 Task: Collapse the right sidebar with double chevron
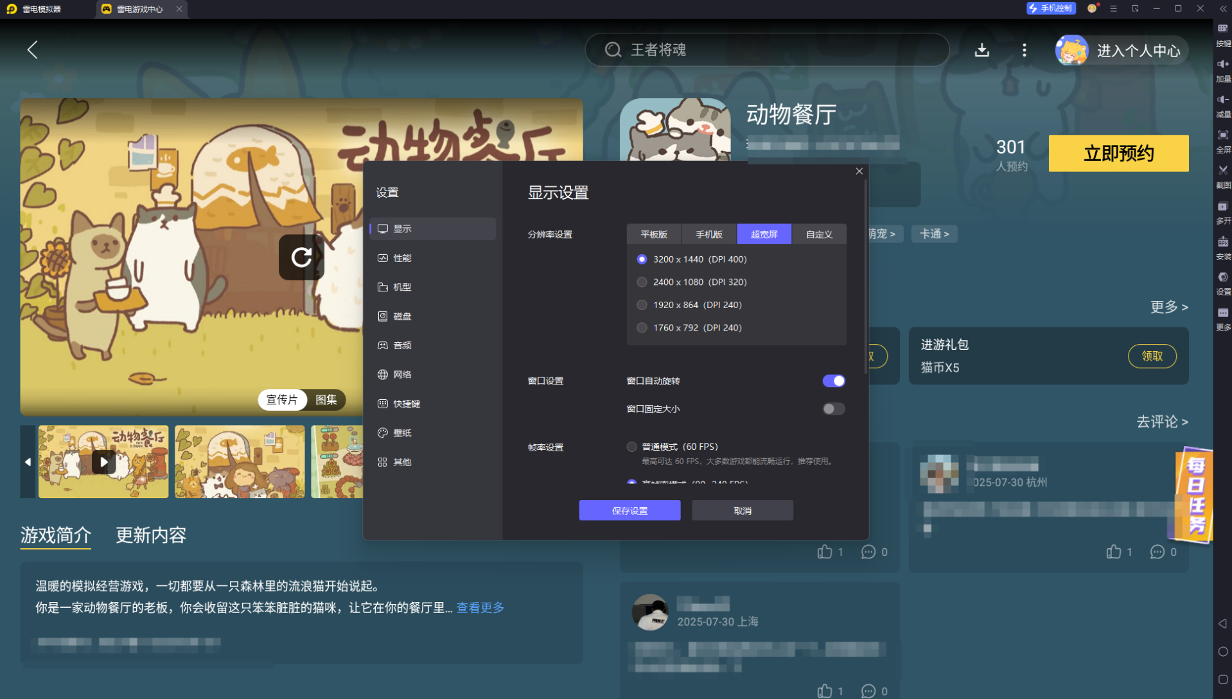coord(1223,9)
